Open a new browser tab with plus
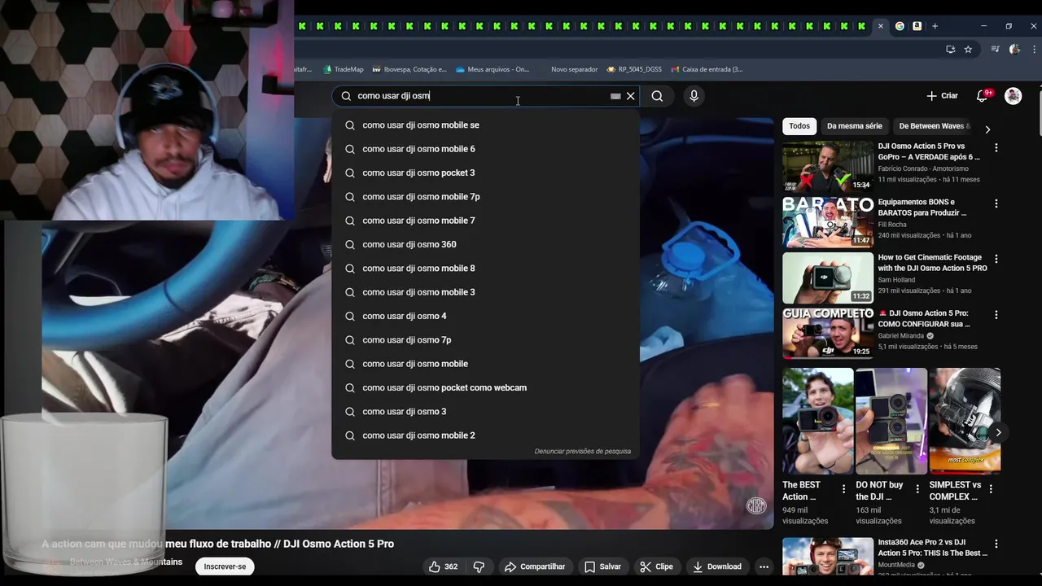Screen dimensions: 1042x586 click(935, 26)
